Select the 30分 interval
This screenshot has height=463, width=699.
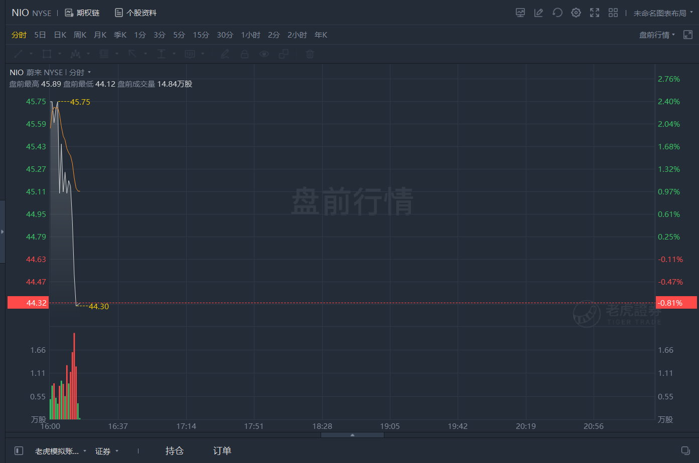click(x=225, y=35)
